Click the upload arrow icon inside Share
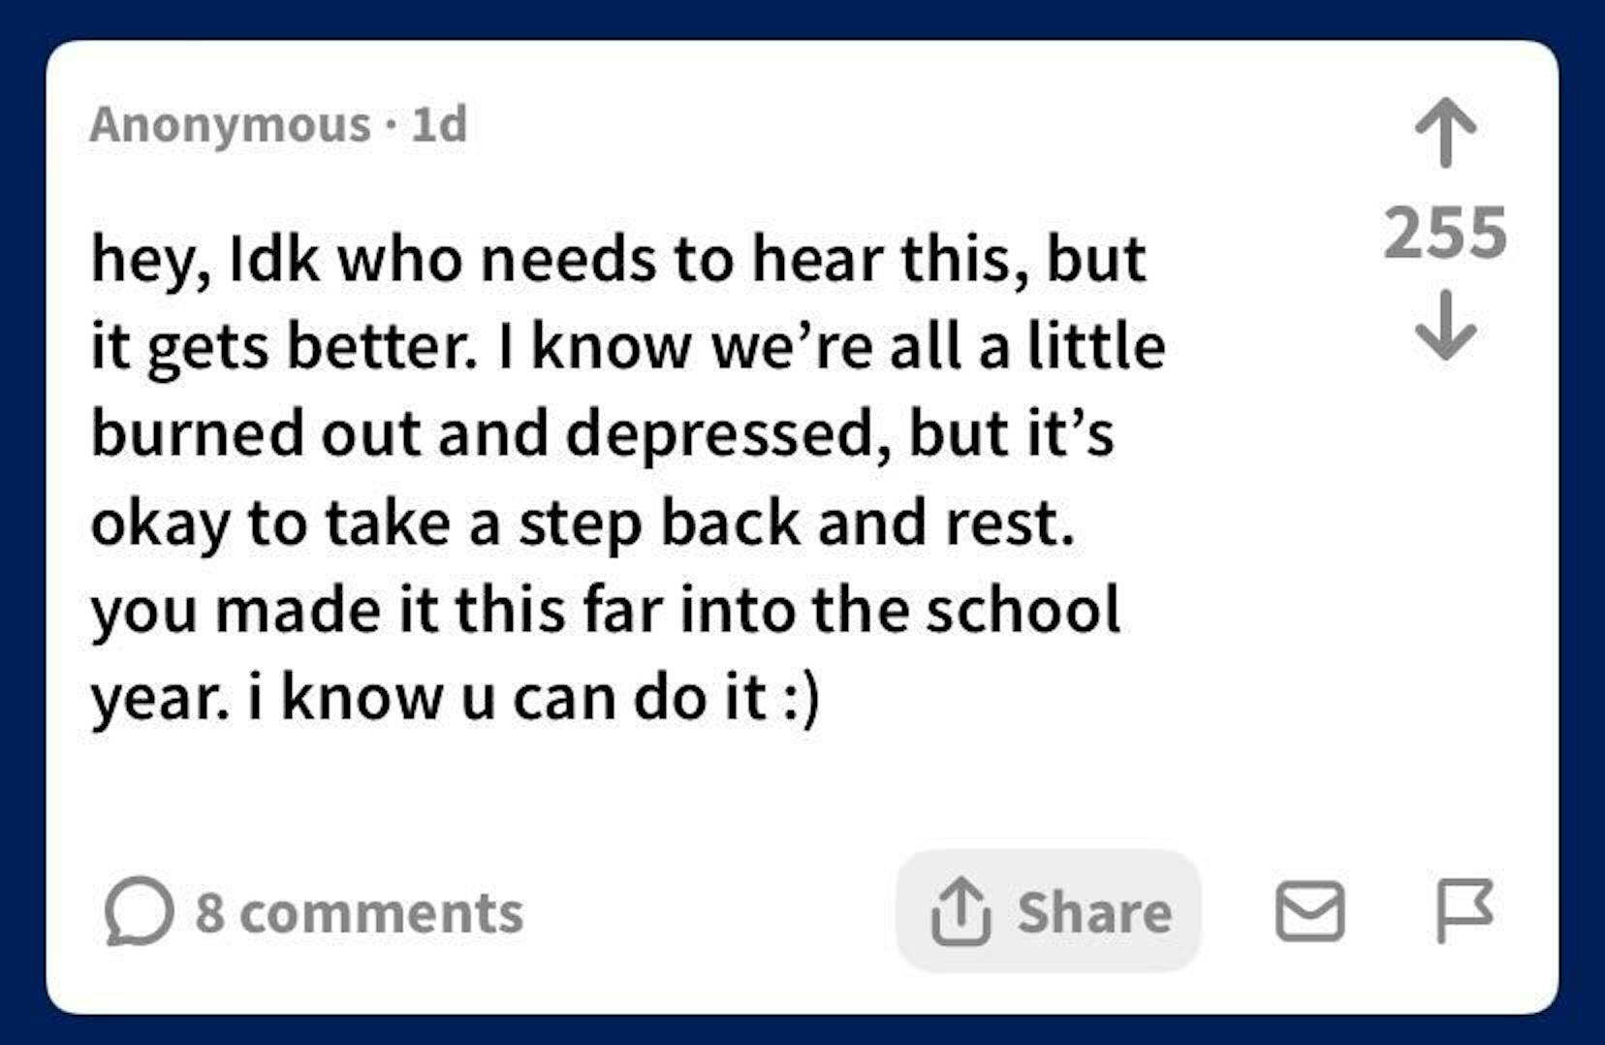Screen dimensions: 1605x1045 coord(960,910)
